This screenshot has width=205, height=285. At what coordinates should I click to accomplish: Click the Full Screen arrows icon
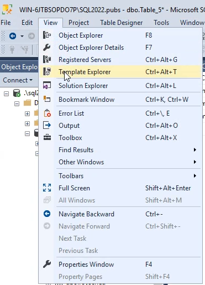47,188
